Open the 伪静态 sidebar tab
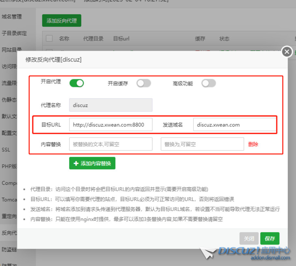296x266 pixels. coord(9,100)
